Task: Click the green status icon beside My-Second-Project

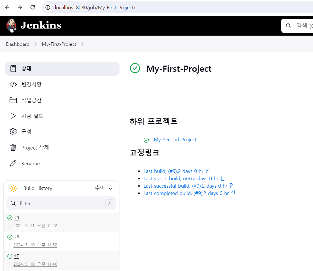Action: pyautogui.click(x=146, y=140)
